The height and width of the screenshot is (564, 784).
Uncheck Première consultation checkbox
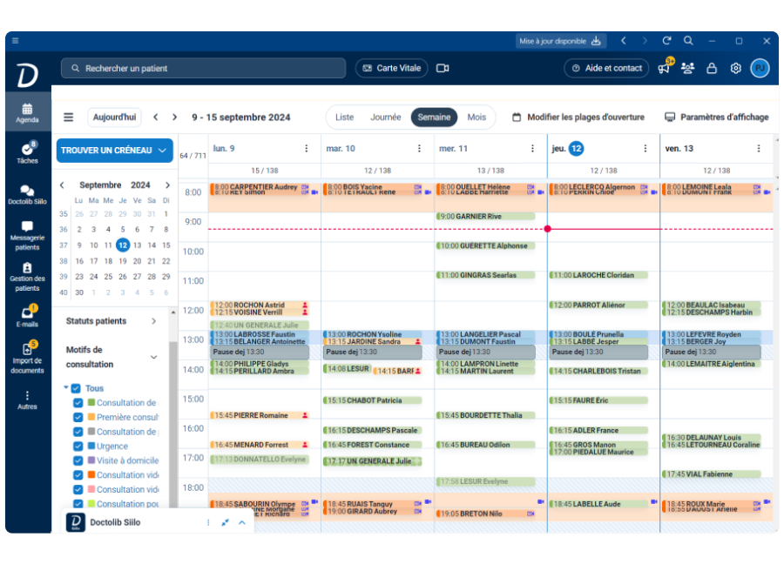pyautogui.click(x=78, y=417)
